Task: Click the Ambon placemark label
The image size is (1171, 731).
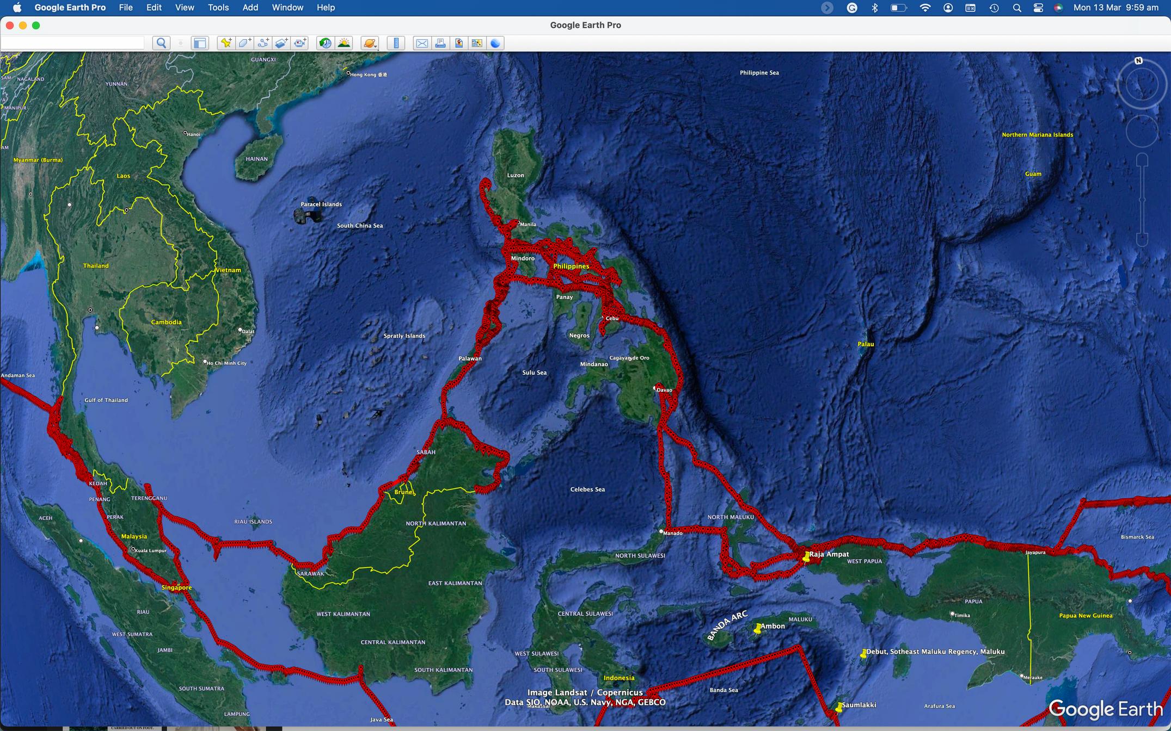Action: (x=772, y=626)
